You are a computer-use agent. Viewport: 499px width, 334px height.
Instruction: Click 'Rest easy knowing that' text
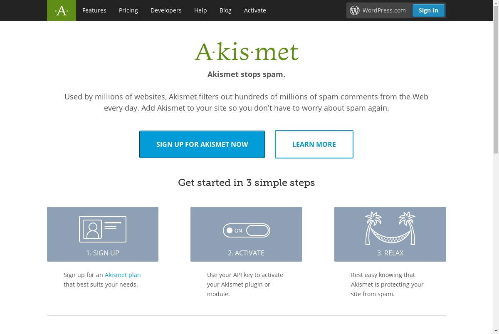[383, 275]
